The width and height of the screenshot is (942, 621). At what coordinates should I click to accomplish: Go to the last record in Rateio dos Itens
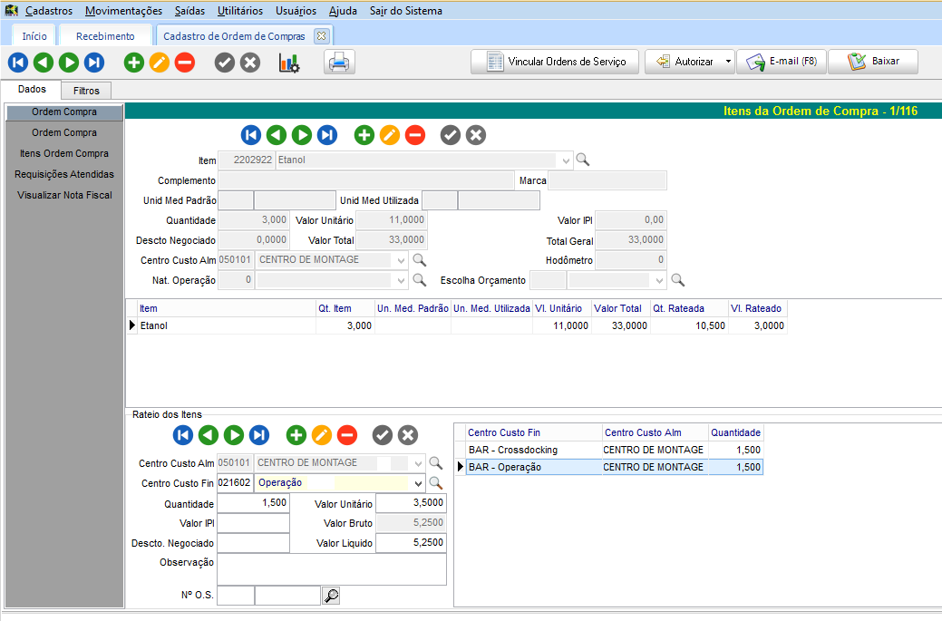tap(259, 435)
